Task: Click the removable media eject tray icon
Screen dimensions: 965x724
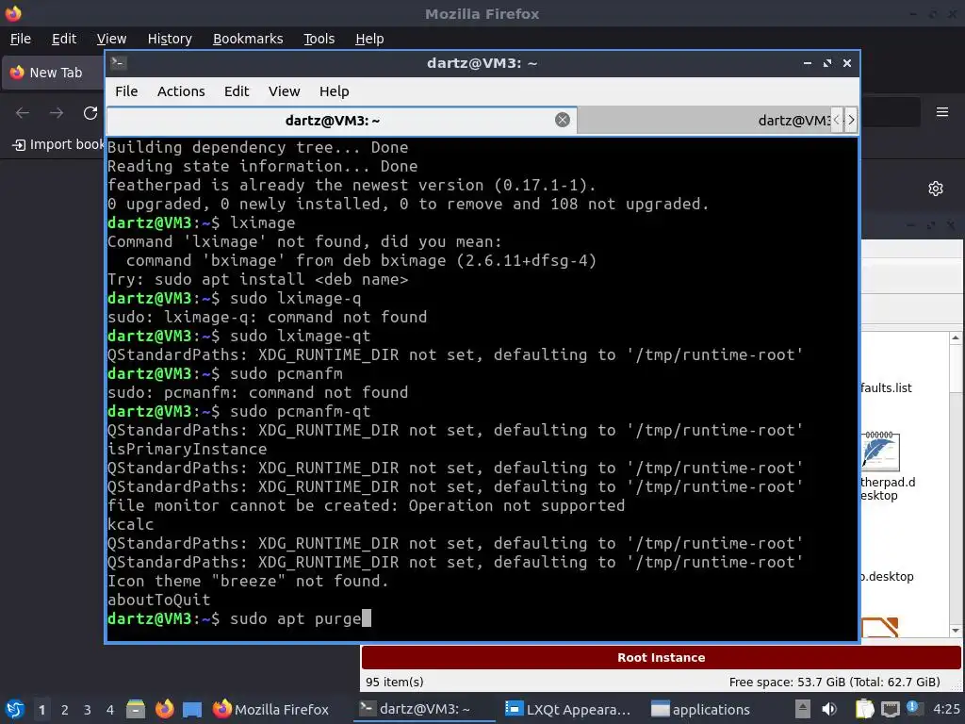Action: pyautogui.click(x=803, y=709)
